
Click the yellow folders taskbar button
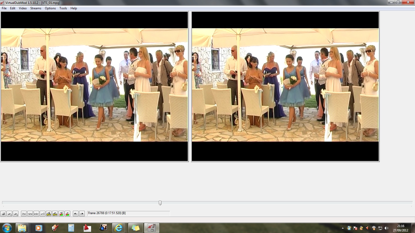(135, 228)
